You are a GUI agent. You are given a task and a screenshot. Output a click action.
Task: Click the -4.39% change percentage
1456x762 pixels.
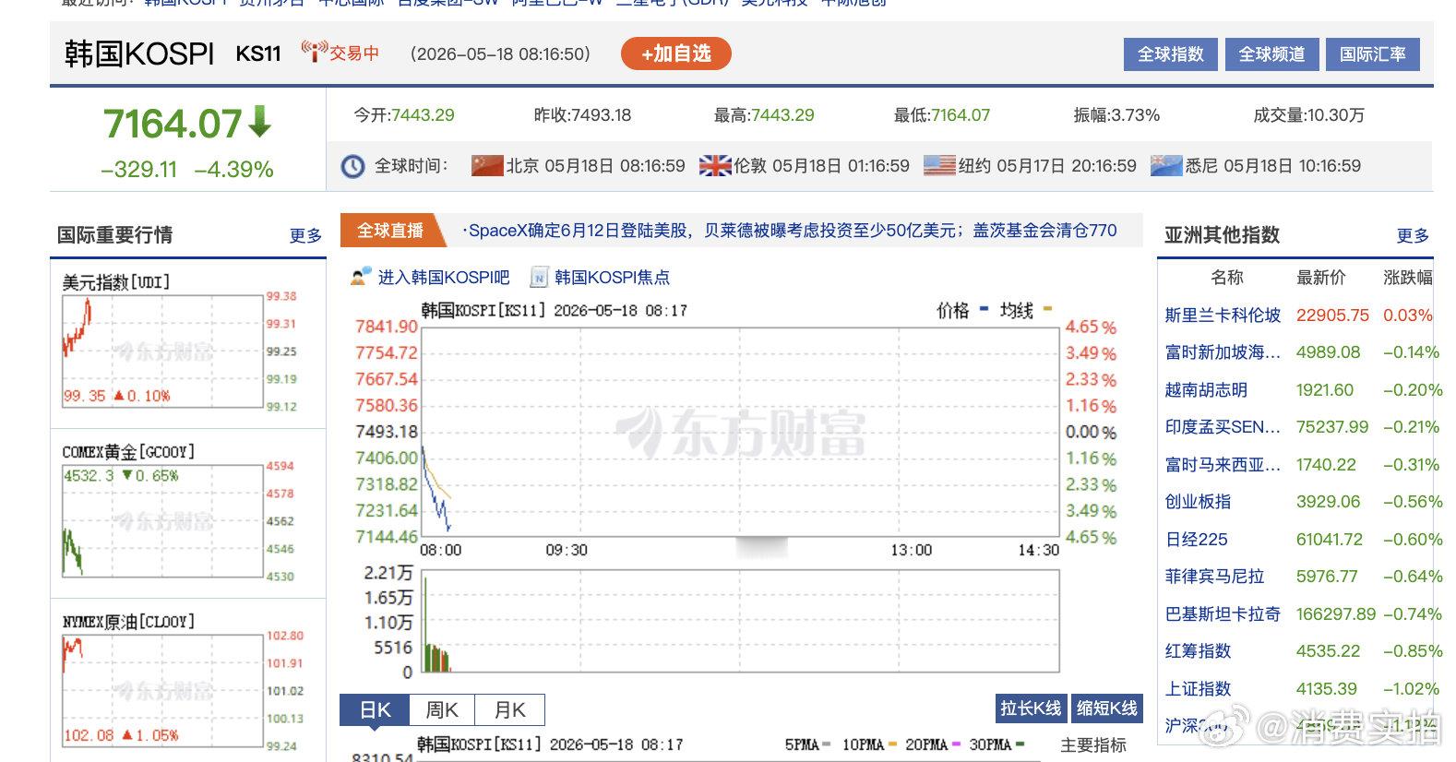[233, 170]
